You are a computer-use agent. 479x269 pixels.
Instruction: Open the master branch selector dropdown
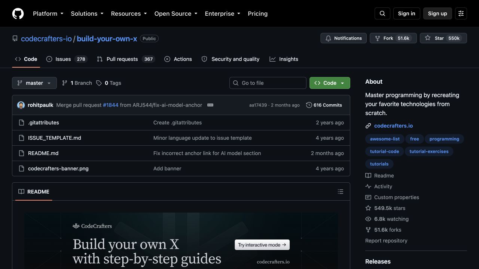(x=34, y=83)
